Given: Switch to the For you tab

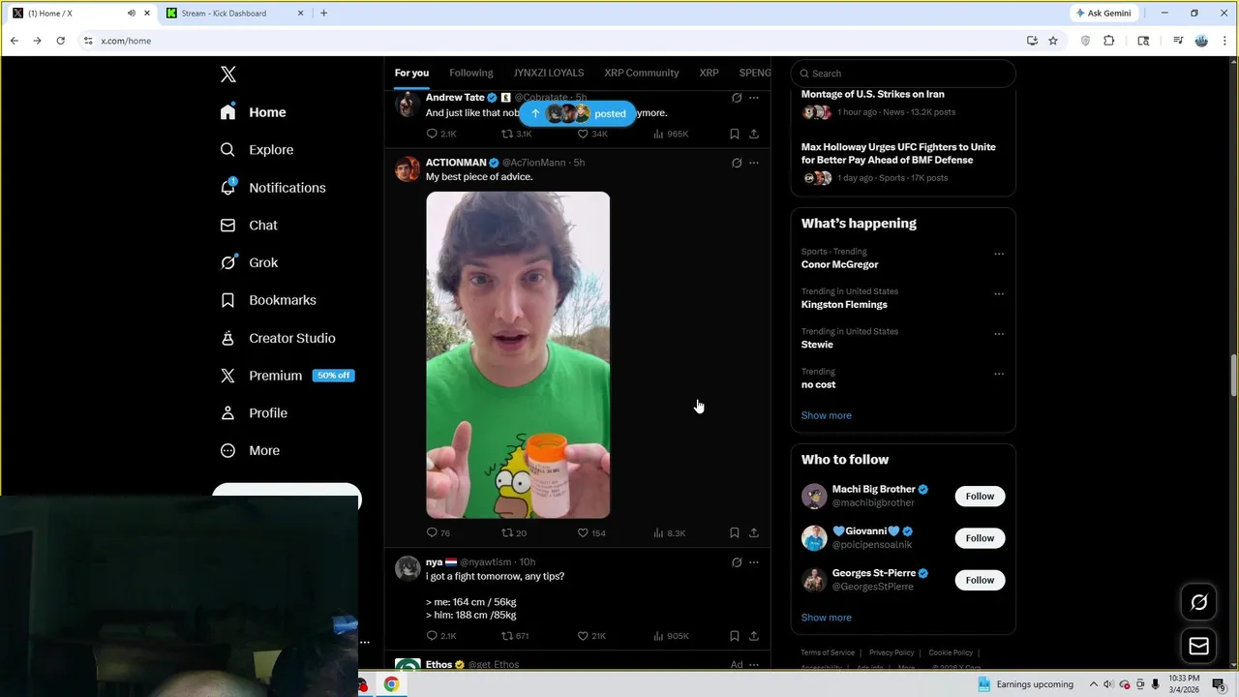Looking at the screenshot, I should (x=411, y=73).
